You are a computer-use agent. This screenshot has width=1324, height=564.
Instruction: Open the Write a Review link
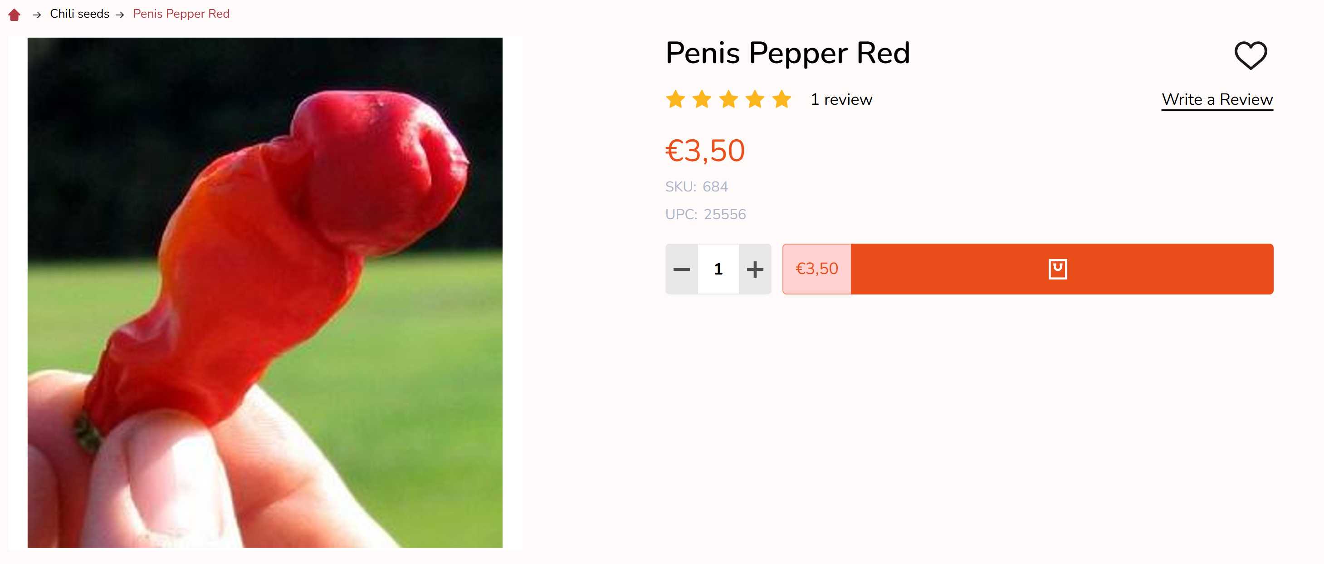pos(1217,100)
